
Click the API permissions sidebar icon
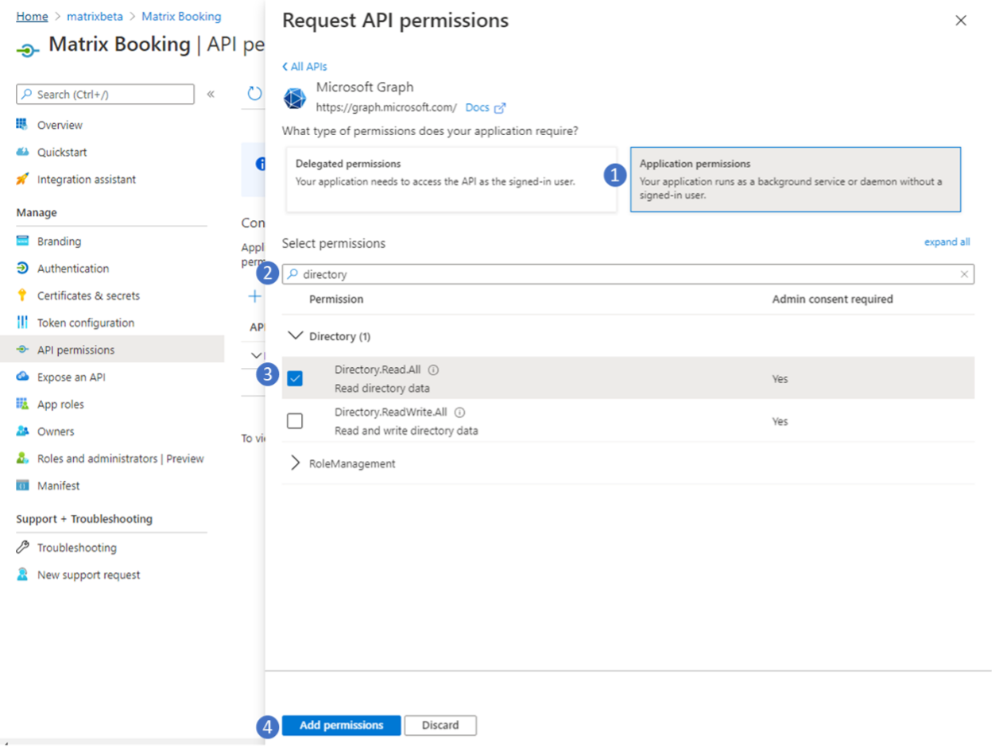coord(22,350)
